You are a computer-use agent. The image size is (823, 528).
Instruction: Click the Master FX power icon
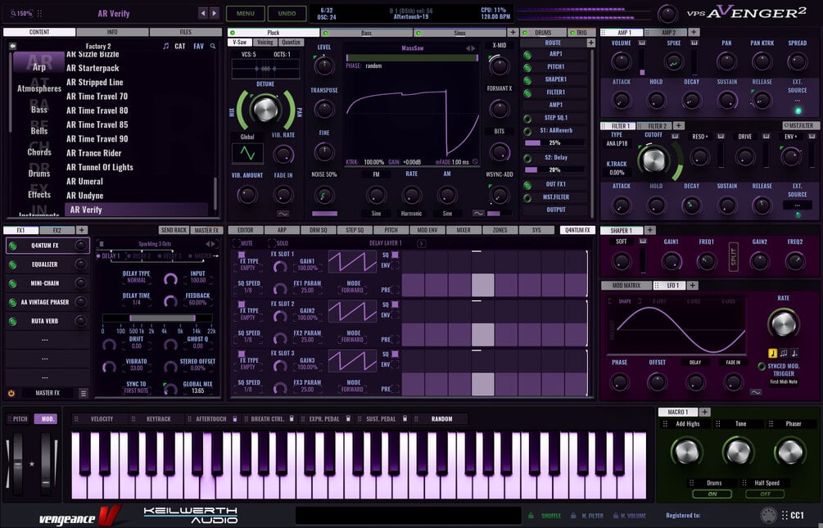click(x=11, y=393)
